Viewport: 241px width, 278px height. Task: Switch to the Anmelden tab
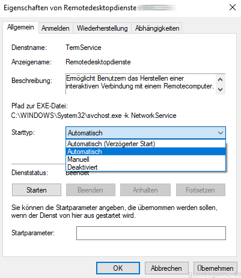point(55,28)
